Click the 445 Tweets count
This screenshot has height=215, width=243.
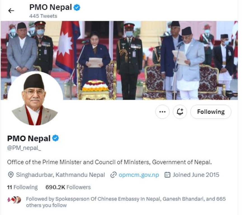tap(43, 16)
